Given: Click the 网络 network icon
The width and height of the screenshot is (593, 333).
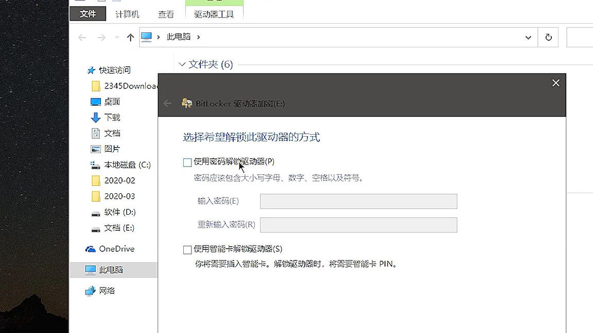Looking at the screenshot, I should [x=91, y=291].
